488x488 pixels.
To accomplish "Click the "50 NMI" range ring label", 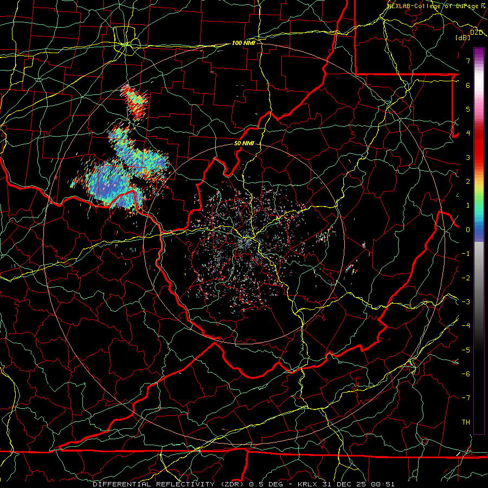I will (x=244, y=144).
